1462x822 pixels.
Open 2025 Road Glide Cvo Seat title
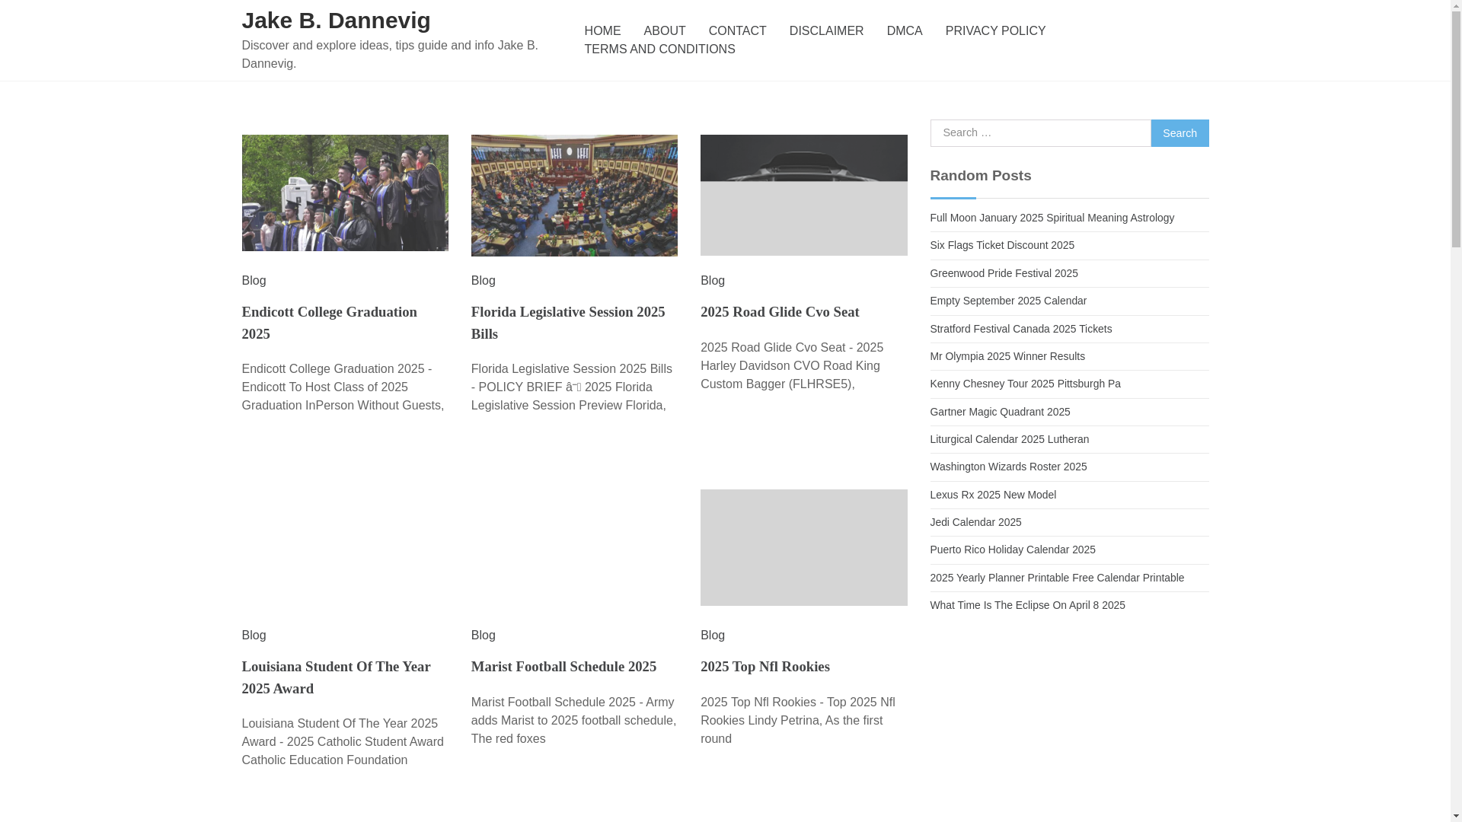(780, 312)
